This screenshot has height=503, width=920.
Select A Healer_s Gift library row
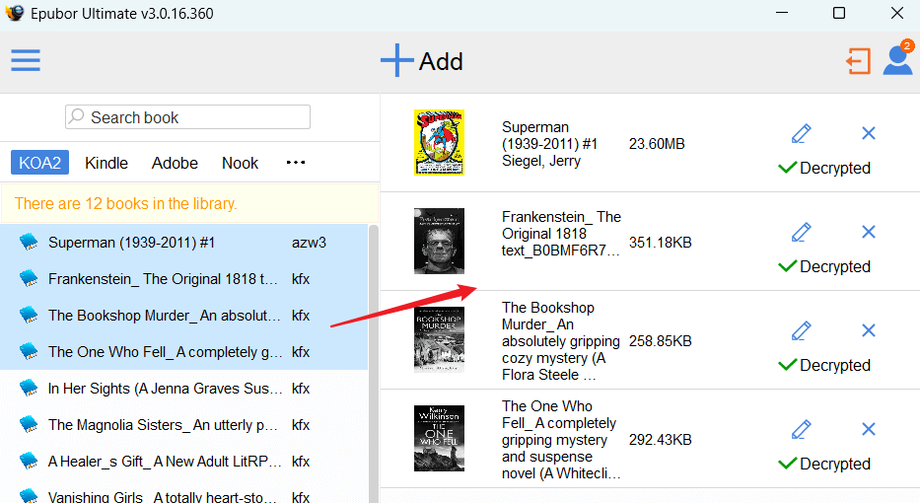pyautogui.click(x=184, y=461)
